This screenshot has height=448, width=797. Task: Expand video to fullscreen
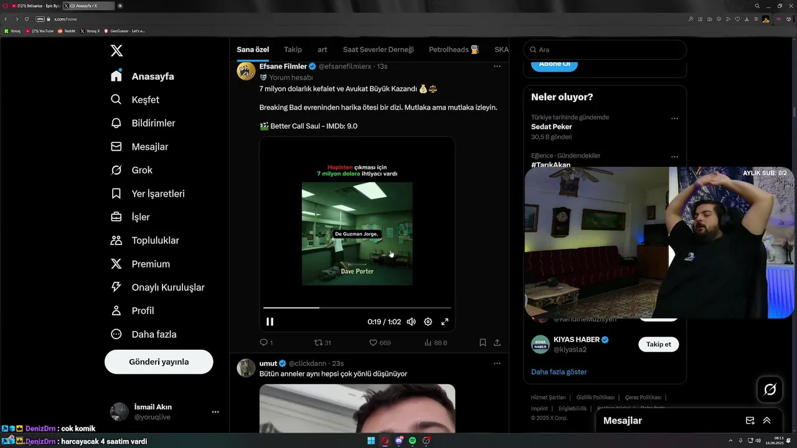[445, 322]
